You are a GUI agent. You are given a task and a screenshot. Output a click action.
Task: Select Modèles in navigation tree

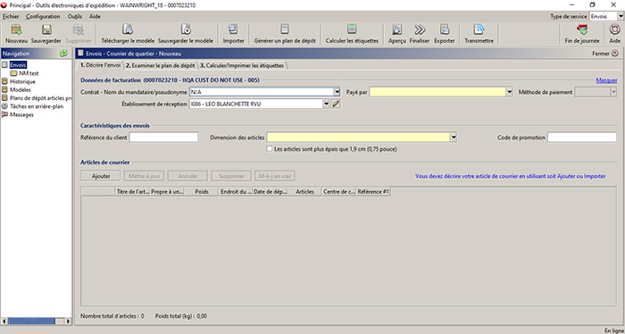point(21,89)
